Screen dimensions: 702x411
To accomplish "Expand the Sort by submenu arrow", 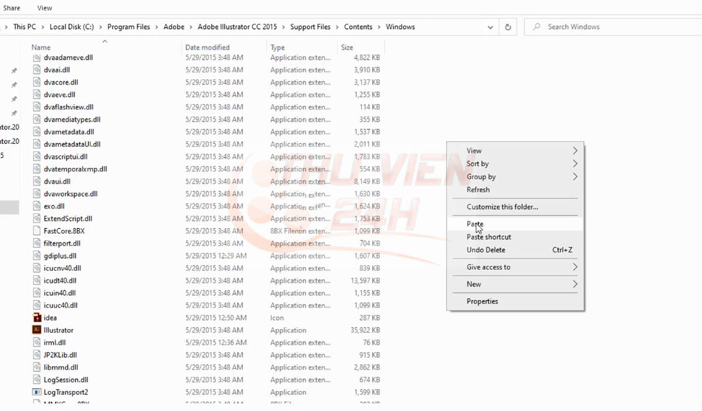I will click(x=575, y=164).
